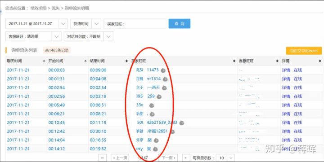Click 绩效明细 breadcrumb link
Viewport: 324px width, 162px height.
pos(38,8)
